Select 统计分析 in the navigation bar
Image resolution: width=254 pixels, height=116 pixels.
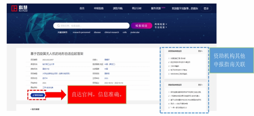tap(137, 9)
